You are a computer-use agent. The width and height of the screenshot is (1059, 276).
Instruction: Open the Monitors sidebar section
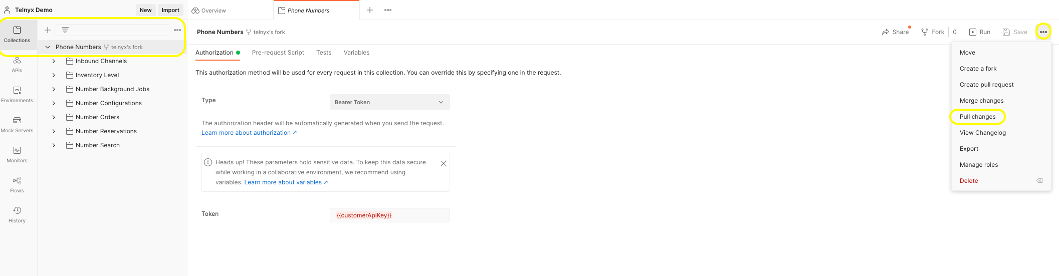[17, 154]
